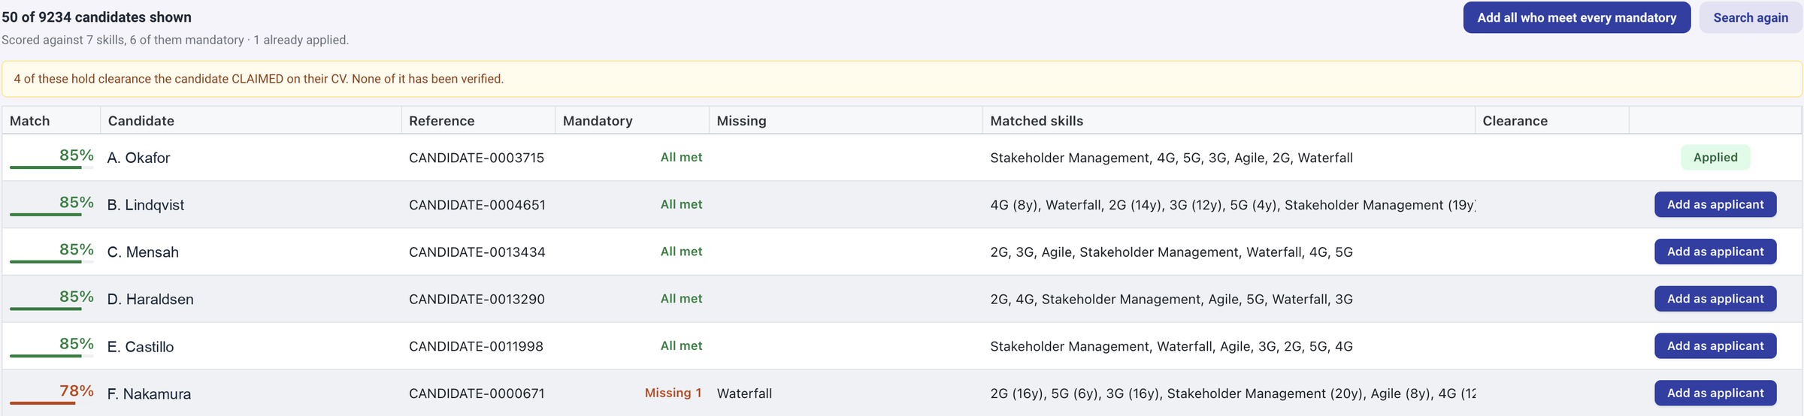The width and height of the screenshot is (1804, 416).
Task: Click the Missing column header
Action: click(846, 120)
